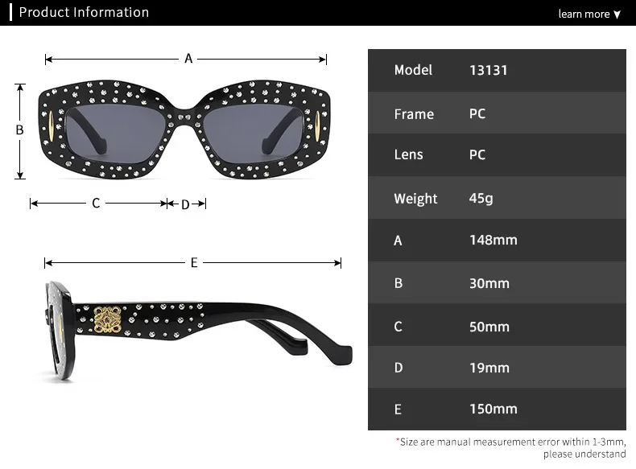The width and height of the screenshot is (636, 469).
Task: Select the Weight 45g row
Action: tap(497, 198)
